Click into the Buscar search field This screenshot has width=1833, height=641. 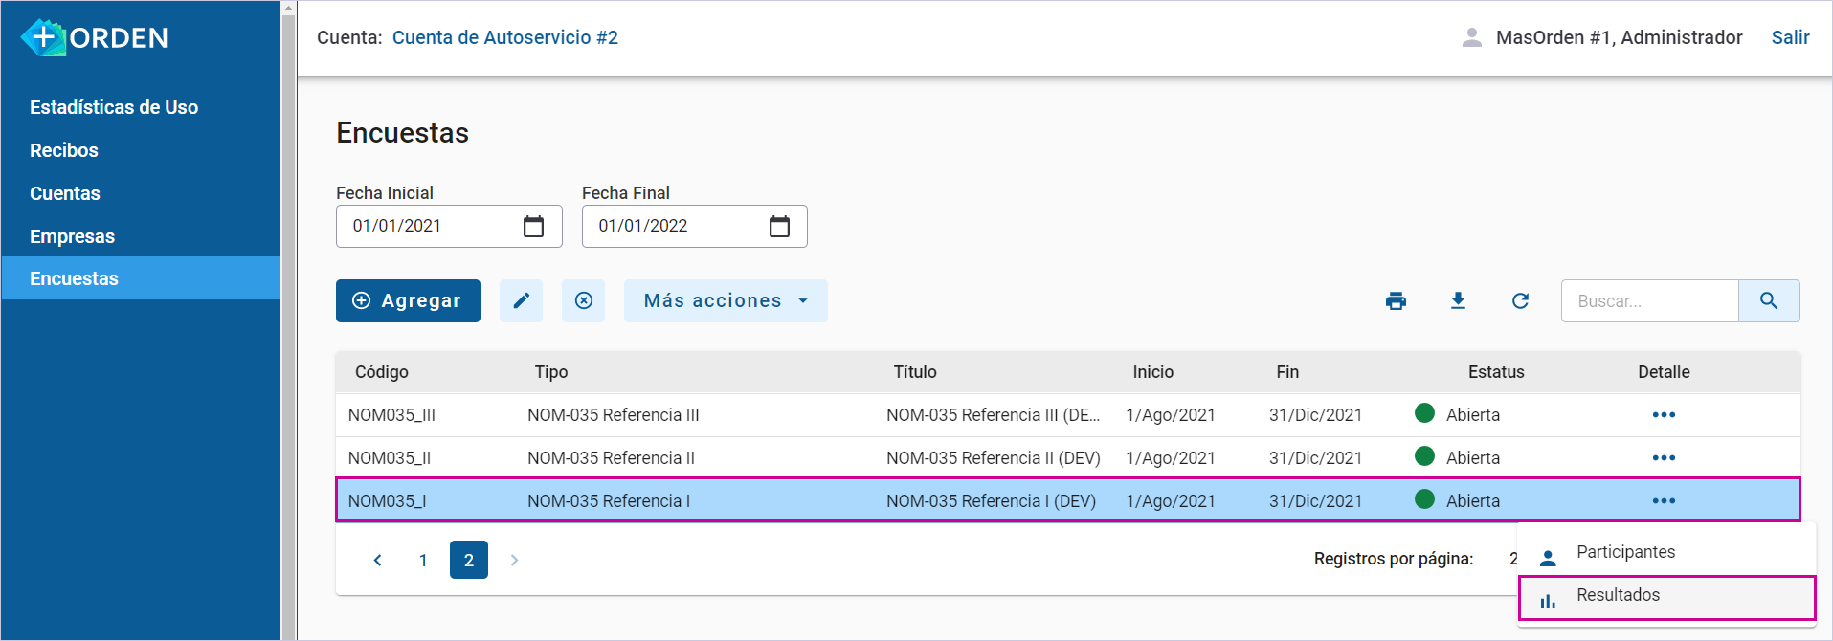pyautogui.click(x=1648, y=300)
